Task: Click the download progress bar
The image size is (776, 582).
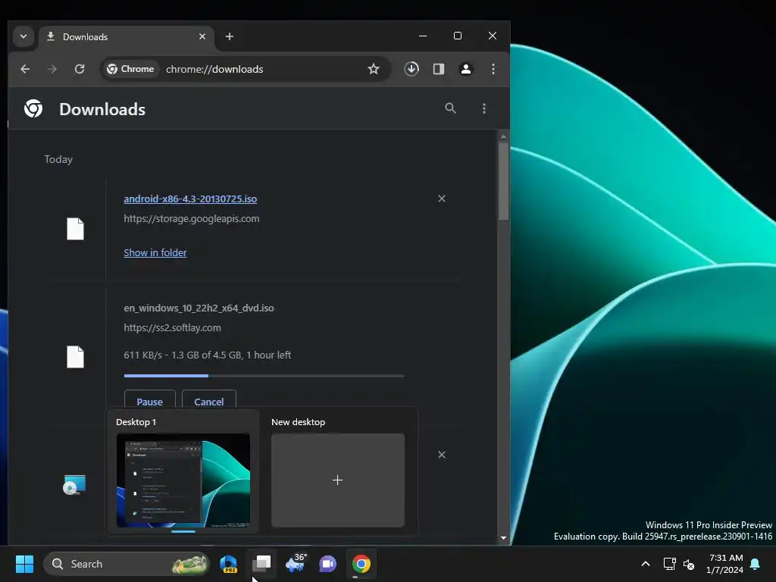Action: tap(264, 376)
